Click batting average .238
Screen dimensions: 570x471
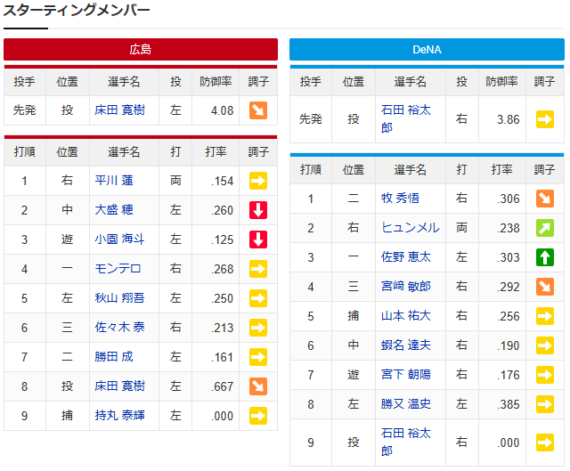(x=509, y=228)
